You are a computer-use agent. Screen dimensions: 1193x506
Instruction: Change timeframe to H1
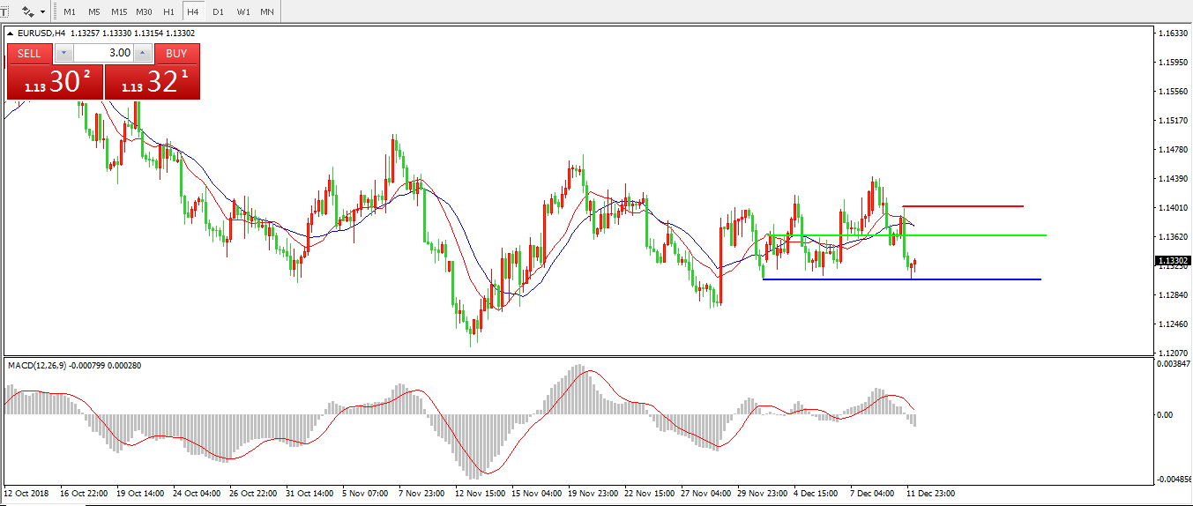point(168,11)
